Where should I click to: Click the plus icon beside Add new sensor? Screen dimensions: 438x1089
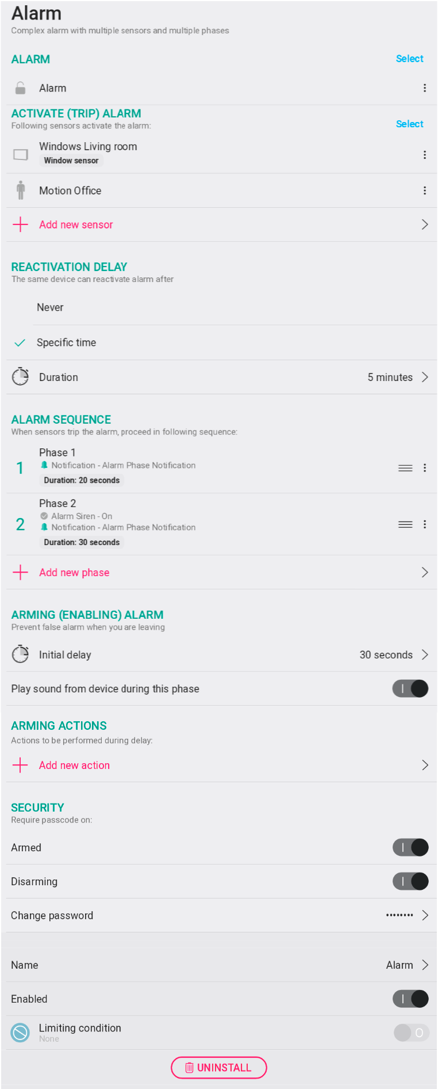pyautogui.click(x=20, y=224)
